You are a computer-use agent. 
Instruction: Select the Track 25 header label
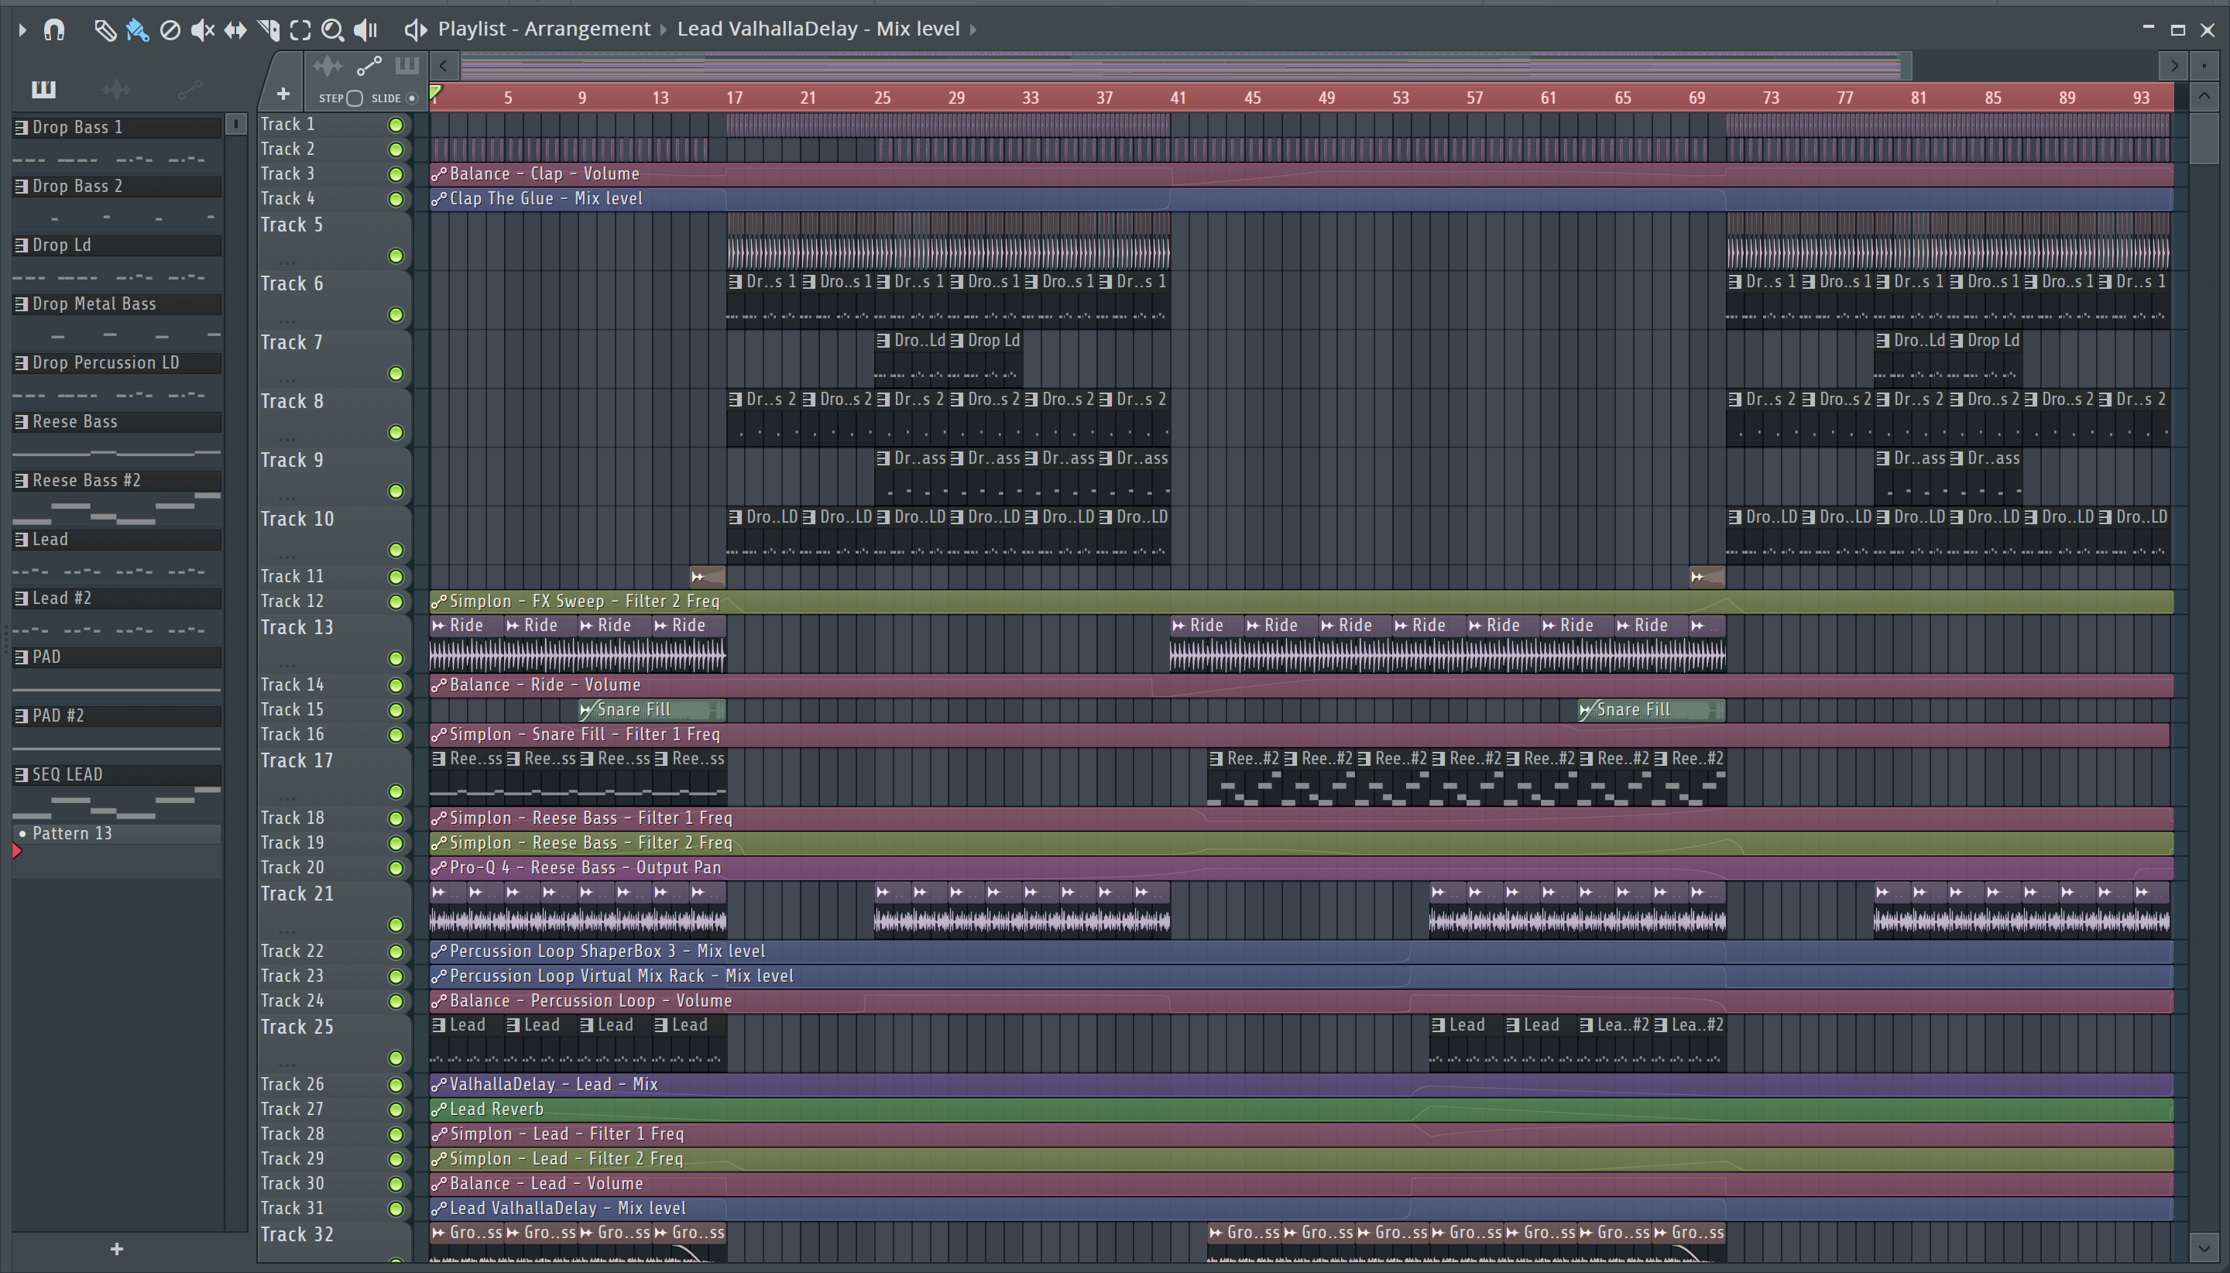[x=297, y=1028]
